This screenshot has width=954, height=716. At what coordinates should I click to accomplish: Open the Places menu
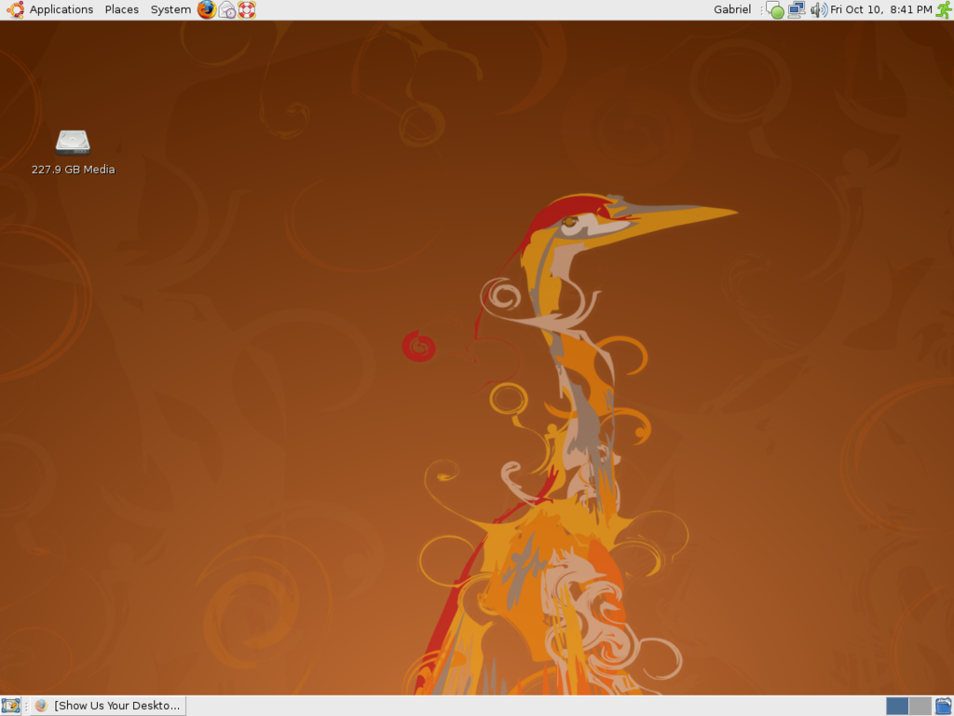click(x=122, y=9)
